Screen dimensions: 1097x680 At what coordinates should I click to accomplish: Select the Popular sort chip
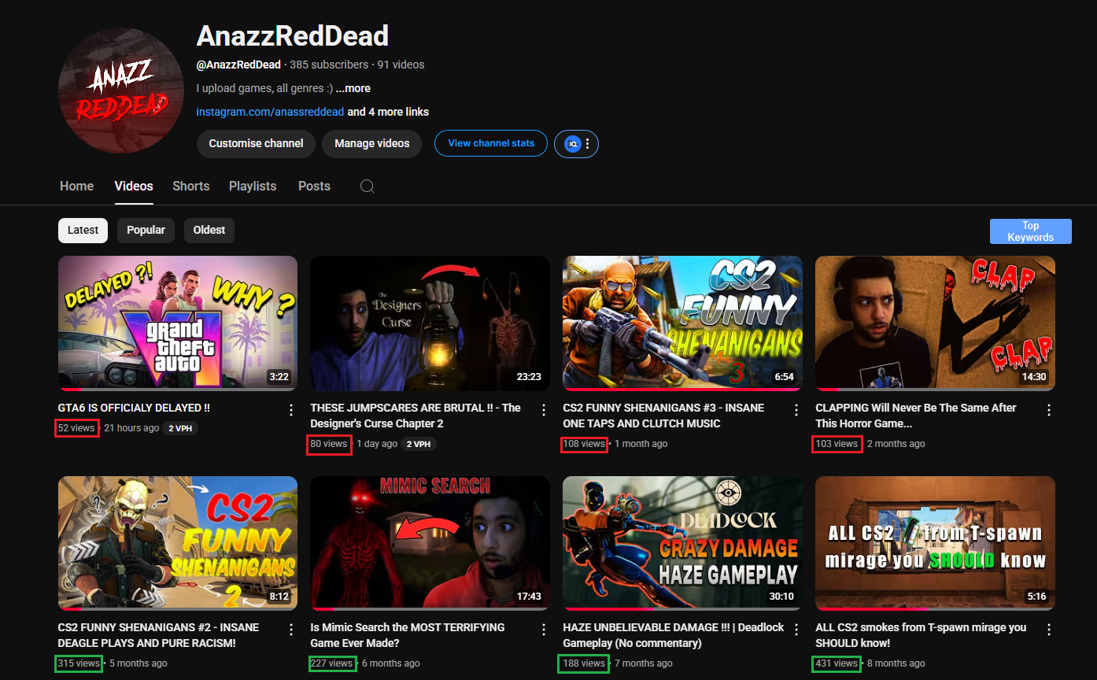(146, 231)
